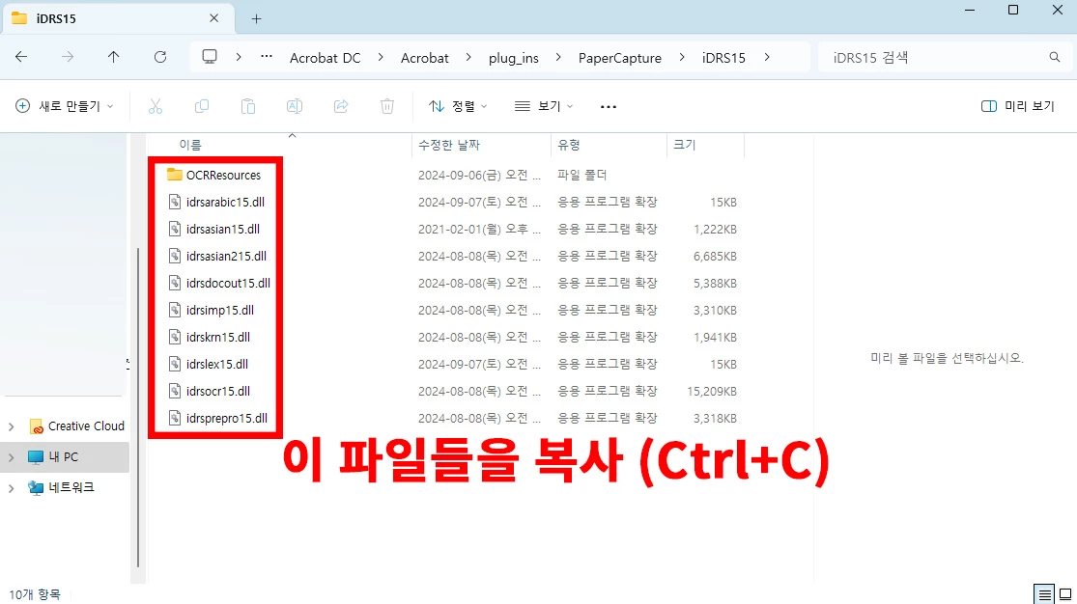Viewport: 1077px width, 604px height.
Task: Open the 보기 view dropdown
Action: tap(543, 106)
